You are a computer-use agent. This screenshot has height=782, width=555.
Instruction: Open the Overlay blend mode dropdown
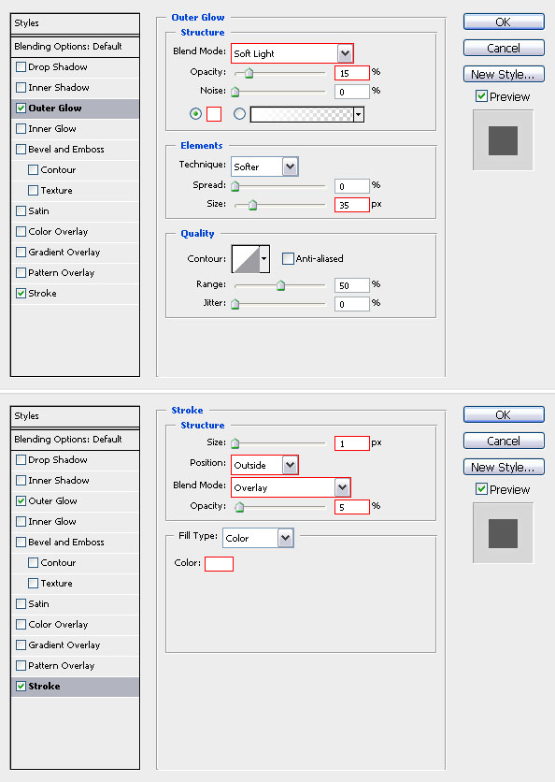(291, 487)
